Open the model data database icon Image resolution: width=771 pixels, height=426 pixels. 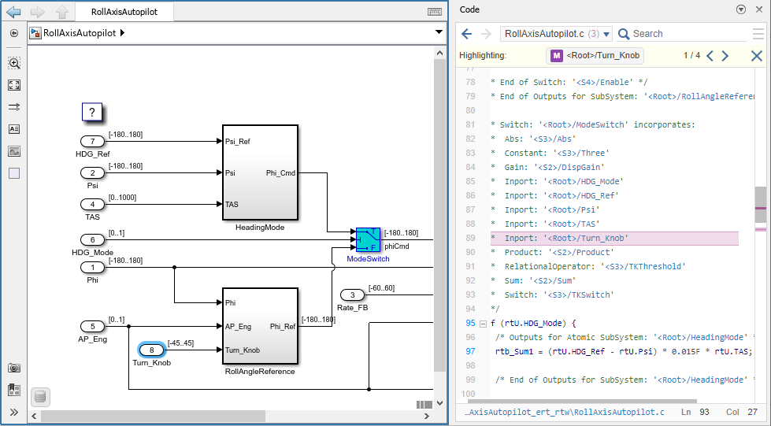coord(41,396)
